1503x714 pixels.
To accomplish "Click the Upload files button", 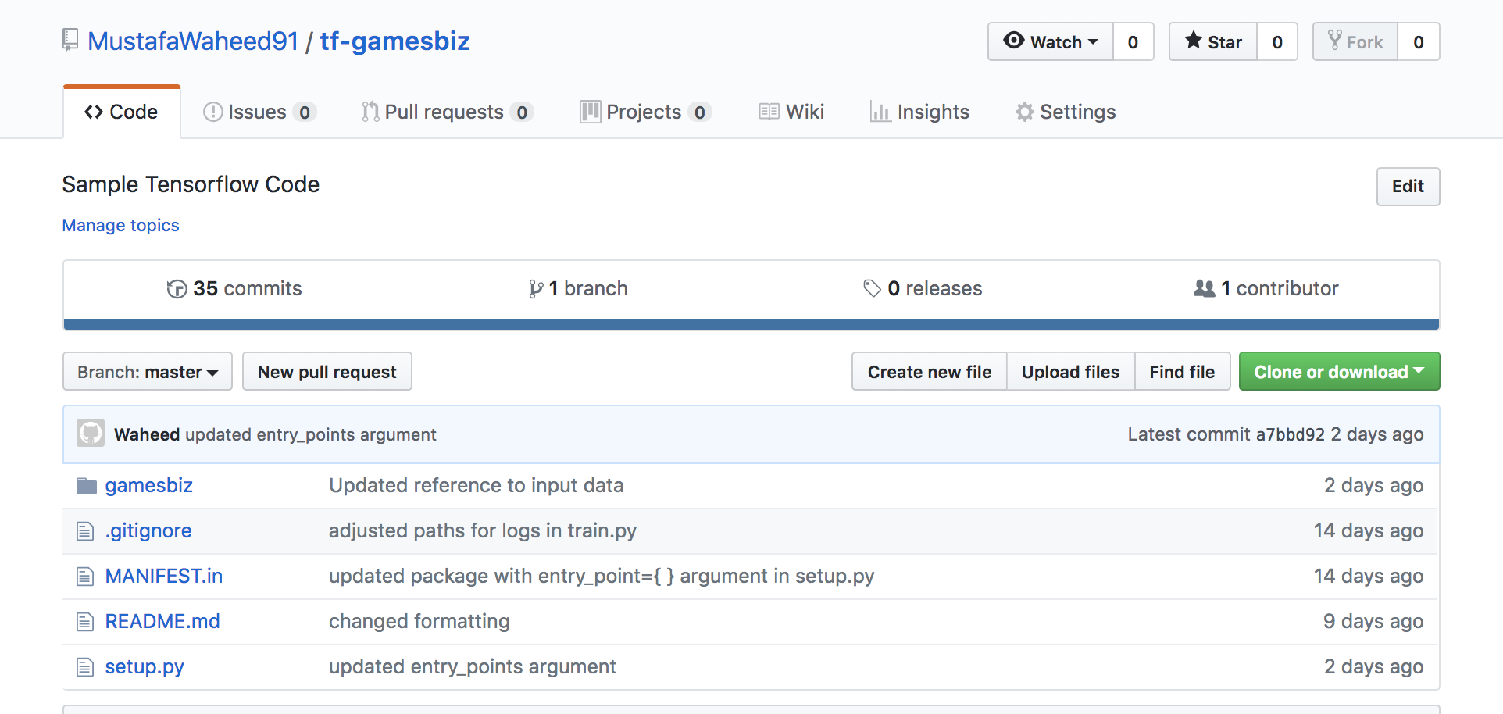I will [1070, 371].
